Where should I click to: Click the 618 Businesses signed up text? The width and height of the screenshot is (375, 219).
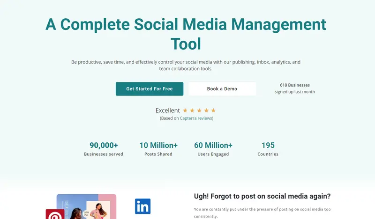[295, 88]
